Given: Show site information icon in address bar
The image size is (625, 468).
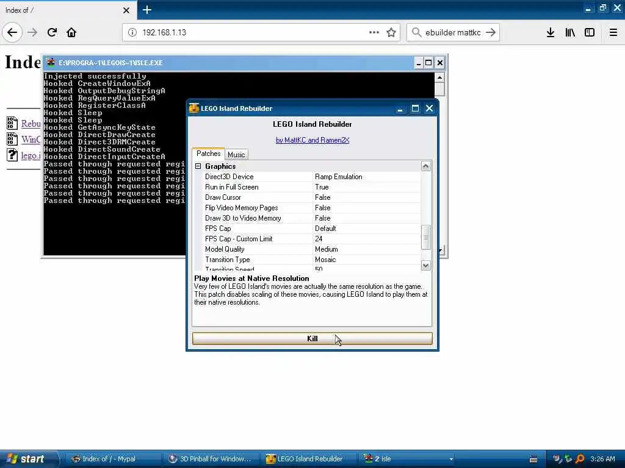Looking at the screenshot, I should point(132,32).
